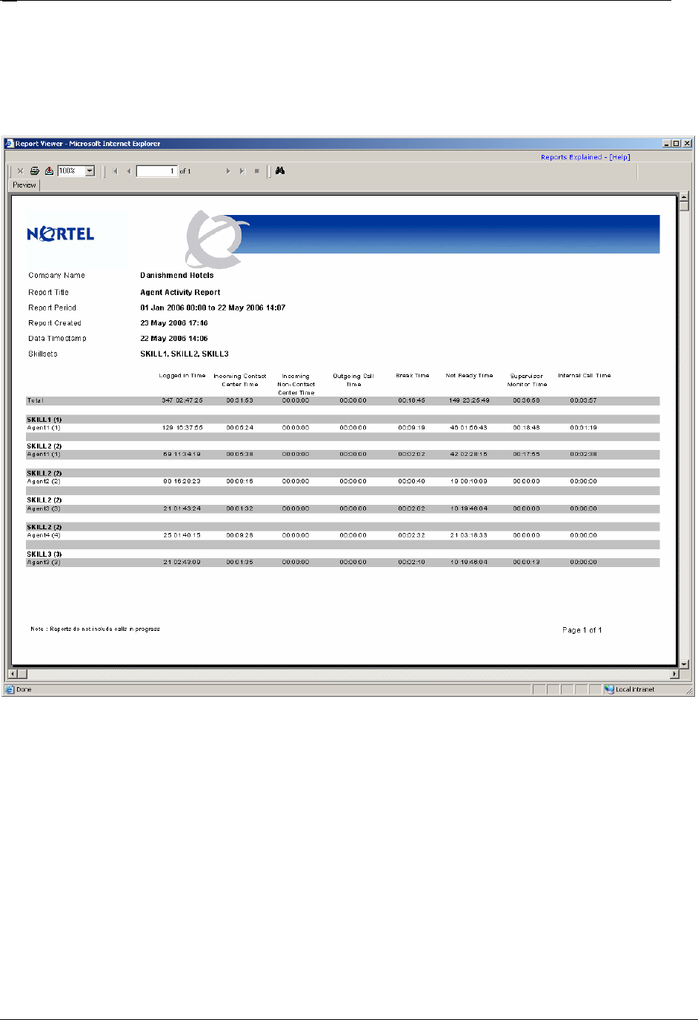This screenshot has width=698, height=1020.
Task: Open the Reports Explained link
Action: point(571,157)
